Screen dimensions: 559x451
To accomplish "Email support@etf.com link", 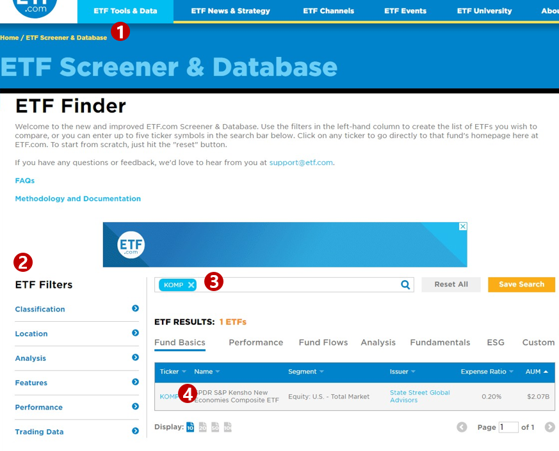I will pos(301,162).
